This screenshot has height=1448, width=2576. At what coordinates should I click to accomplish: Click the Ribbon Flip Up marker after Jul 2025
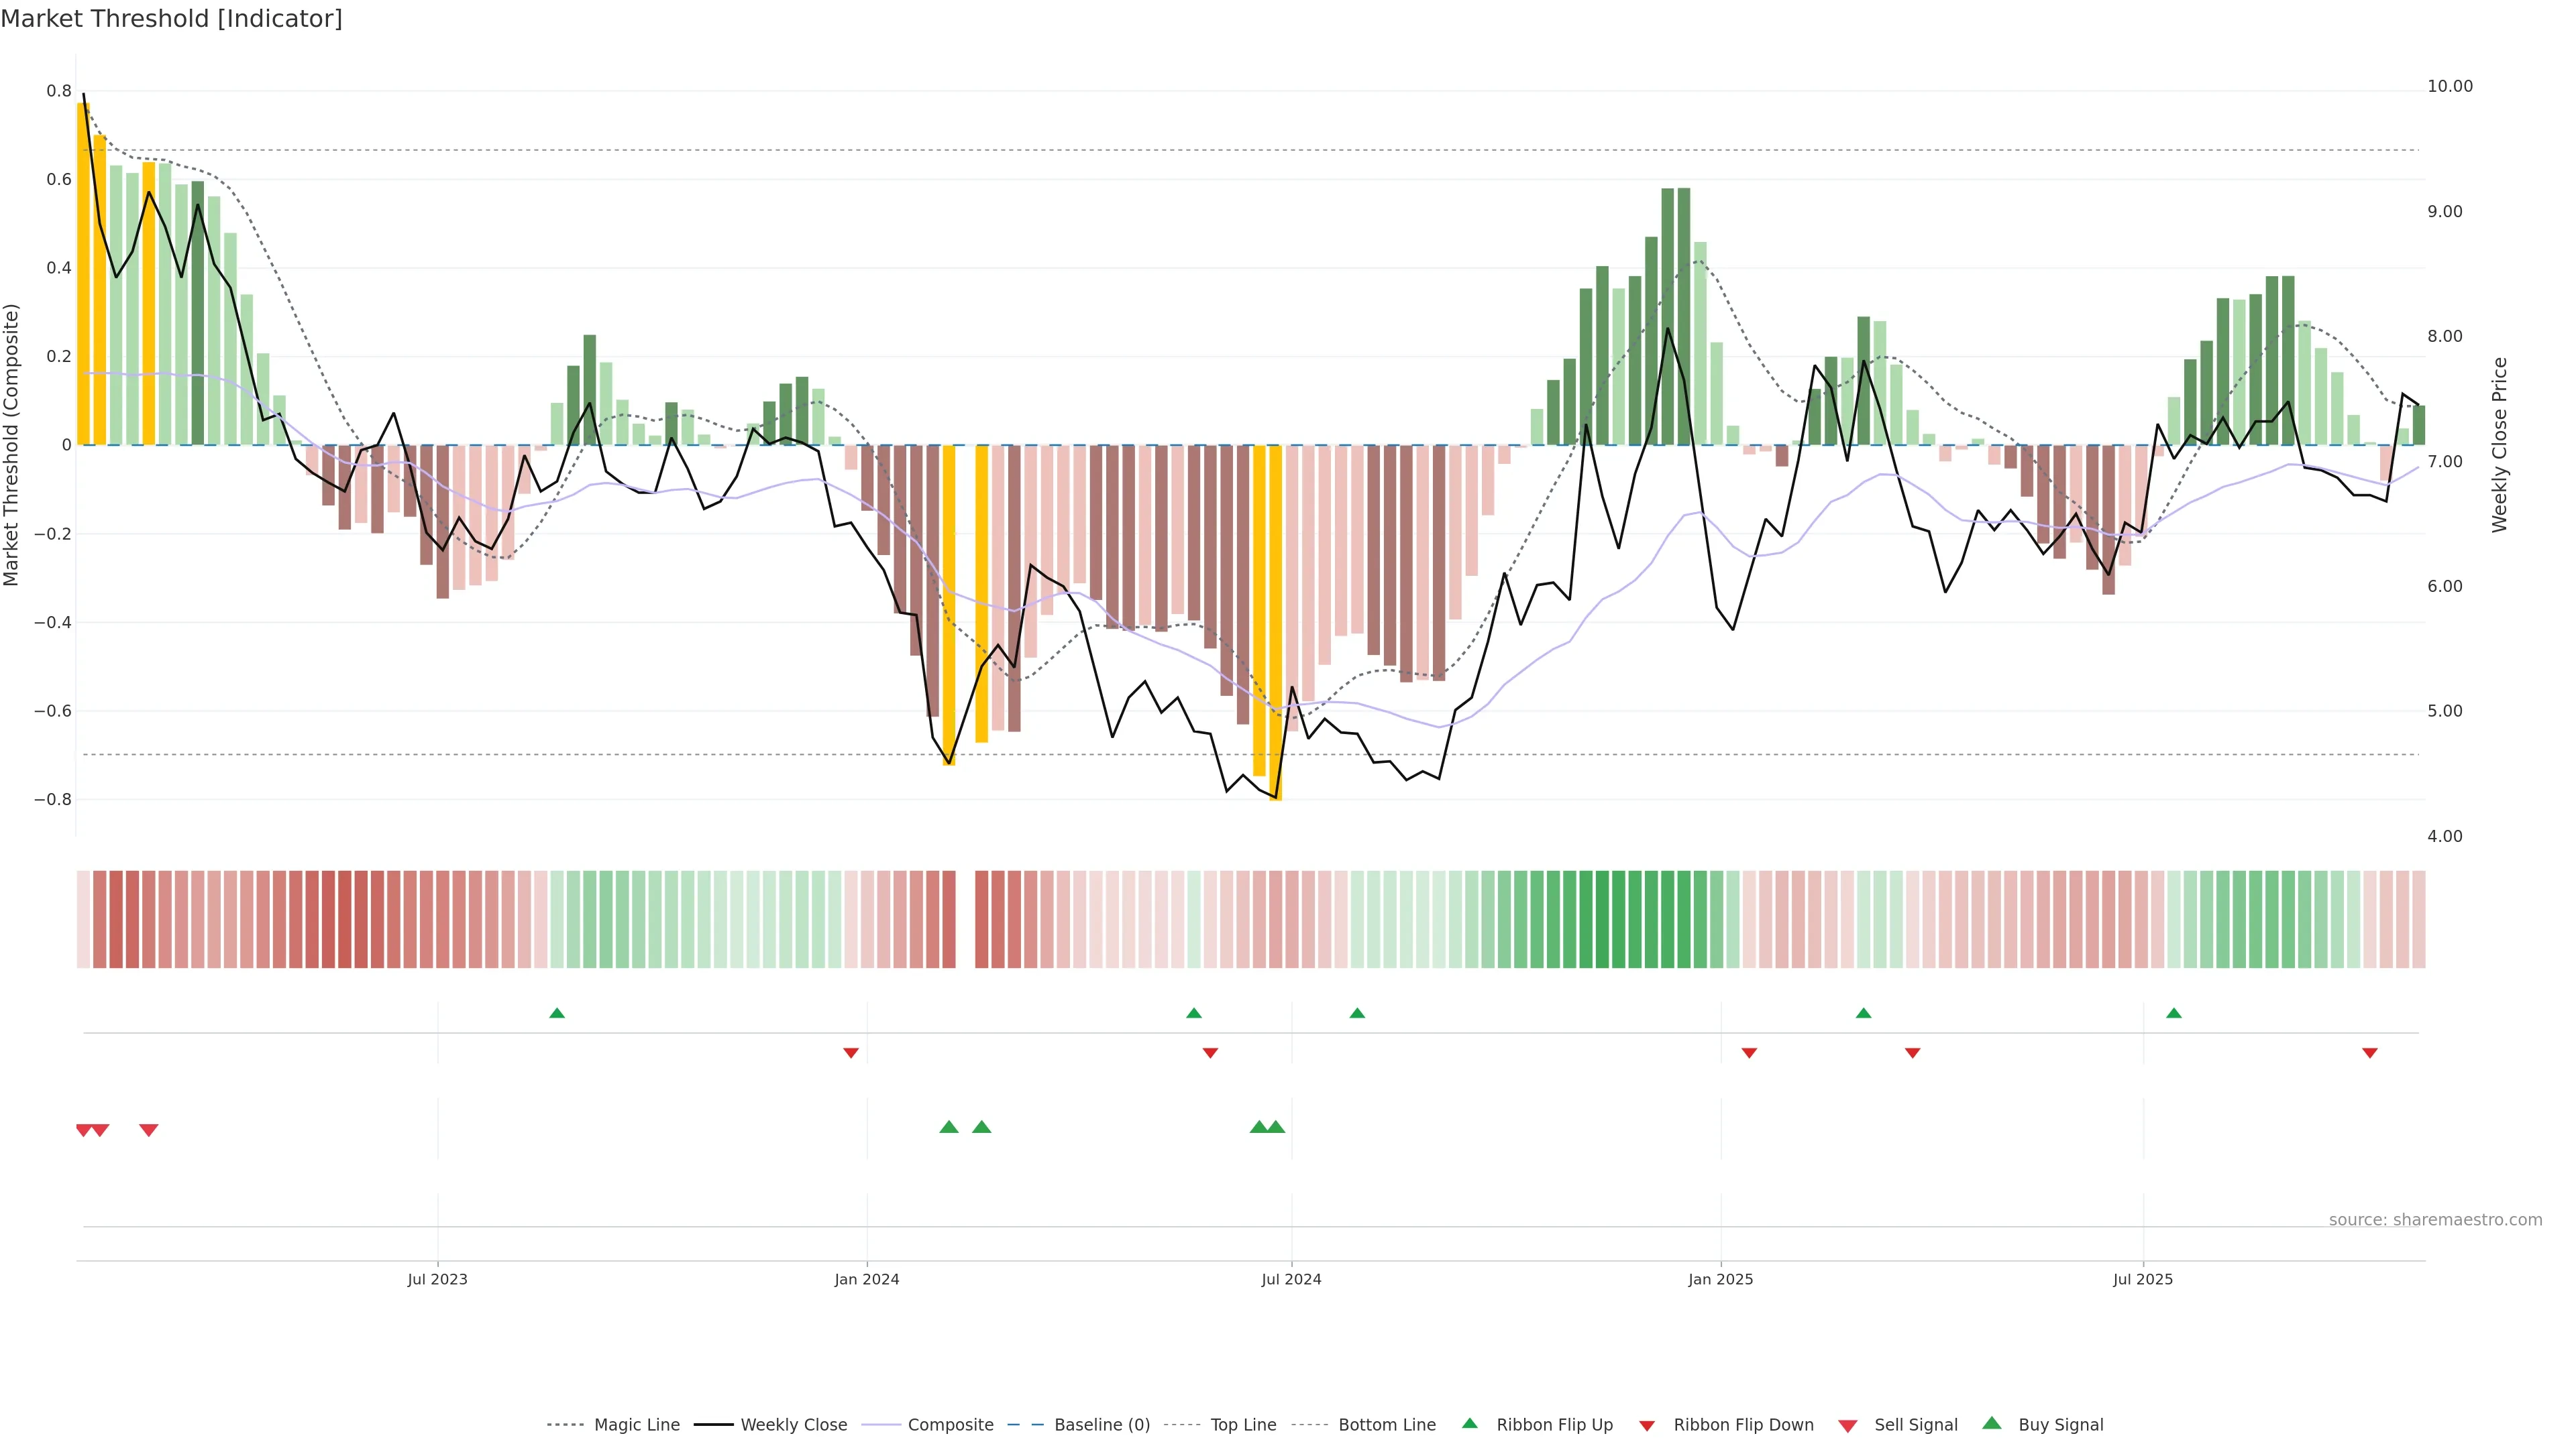pyautogui.click(x=2173, y=1014)
